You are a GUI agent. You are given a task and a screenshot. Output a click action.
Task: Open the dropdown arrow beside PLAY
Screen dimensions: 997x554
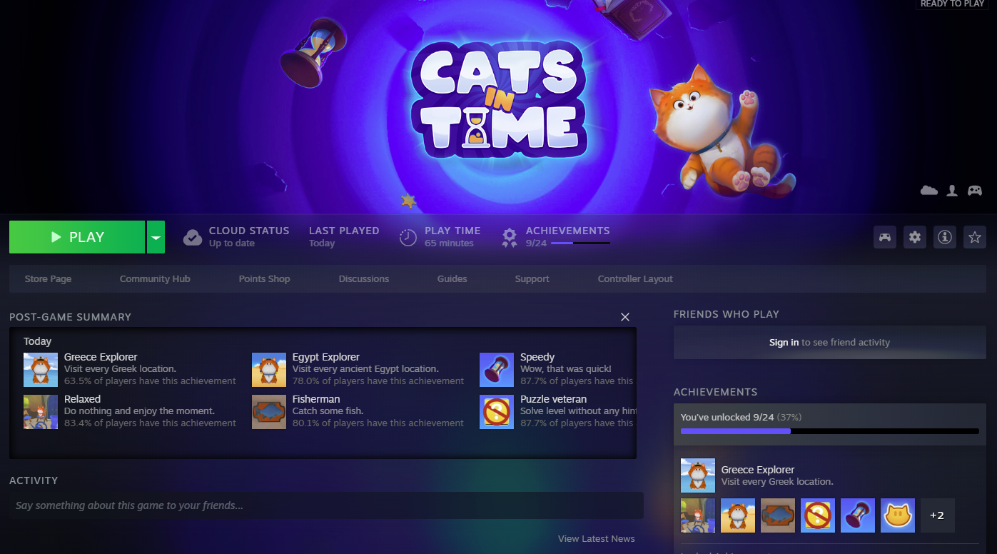coord(156,237)
